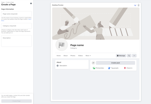The width and height of the screenshot is (151, 104).
Task: Click the Photo/video icon option
Action: tap(94, 68)
